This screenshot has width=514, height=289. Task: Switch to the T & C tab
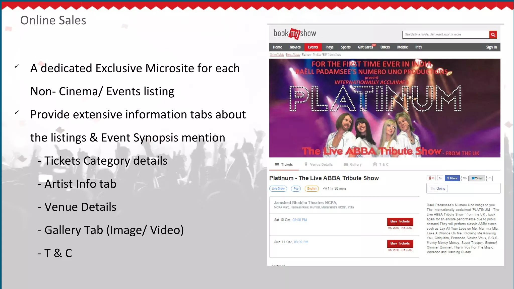pyautogui.click(x=381, y=165)
